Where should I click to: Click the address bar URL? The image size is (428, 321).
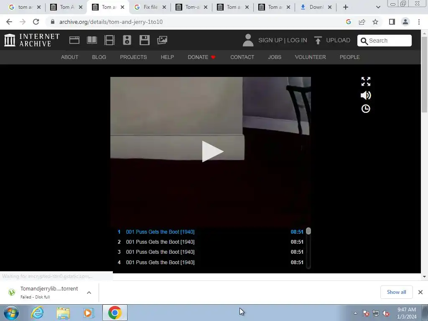pos(111,22)
